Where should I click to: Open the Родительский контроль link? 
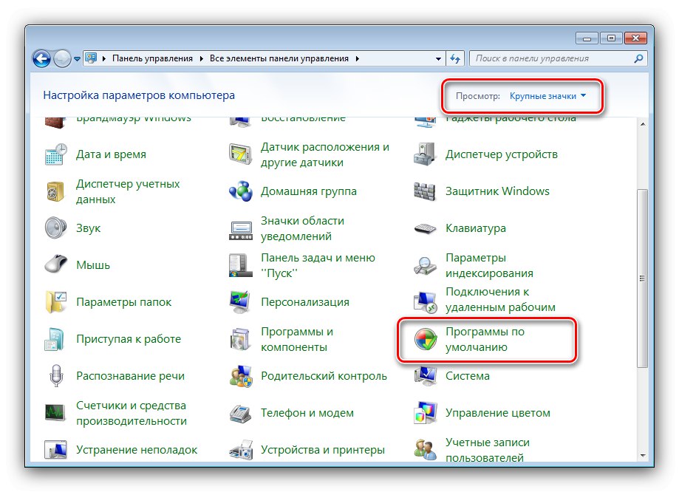click(324, 376)
